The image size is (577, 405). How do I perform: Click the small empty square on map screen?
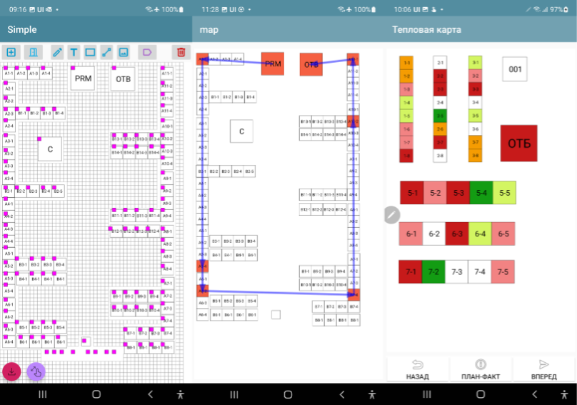[x=276, y=314]
